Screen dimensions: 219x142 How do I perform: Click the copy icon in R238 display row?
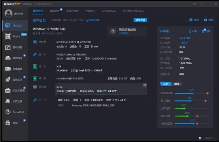click(x=145, y=85)
